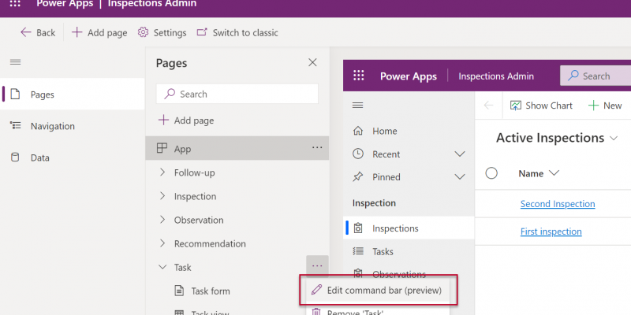Close the Pages panel
Screen dimensions: 631x315
[312, 62]
